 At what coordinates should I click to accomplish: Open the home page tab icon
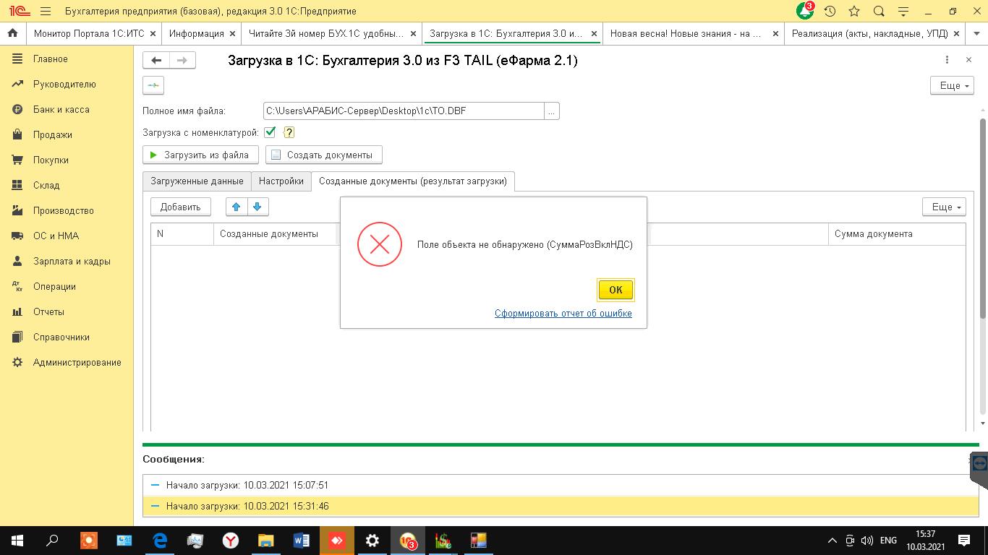pos(12,33)
